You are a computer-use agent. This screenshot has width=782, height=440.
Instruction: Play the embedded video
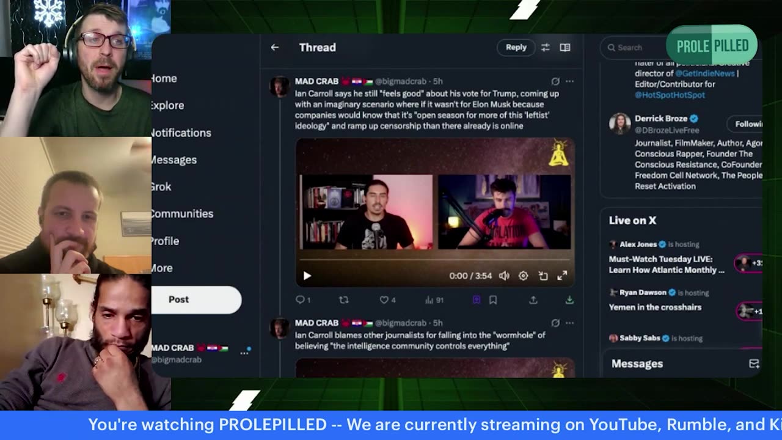click(x=307, y=276)
